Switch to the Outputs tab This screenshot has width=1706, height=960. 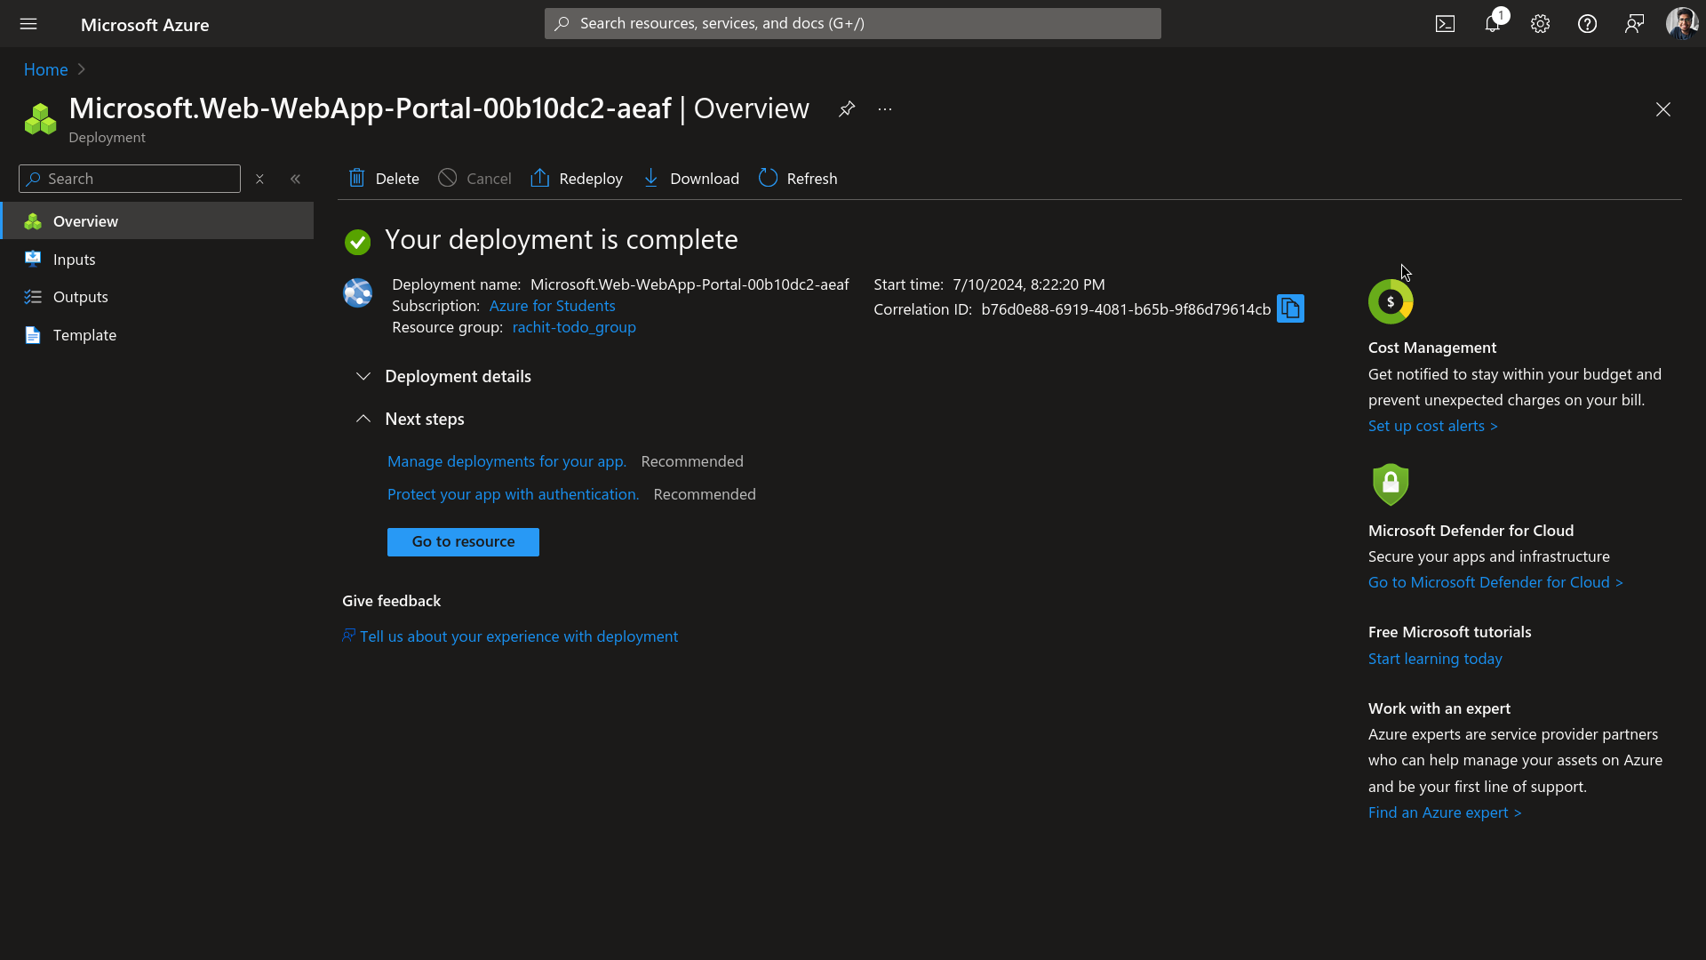[81, 296]
